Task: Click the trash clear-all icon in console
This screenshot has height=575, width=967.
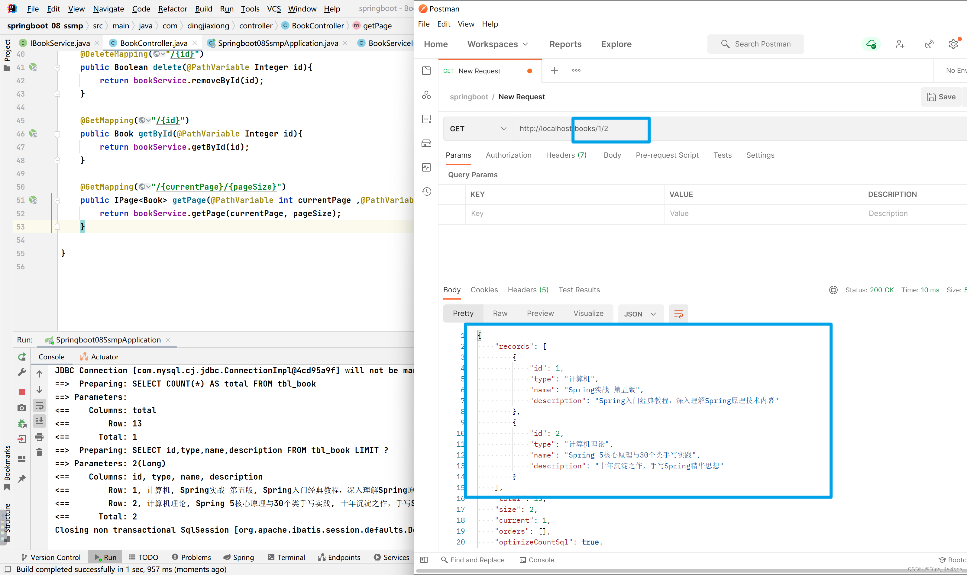Action: (39, 452)
